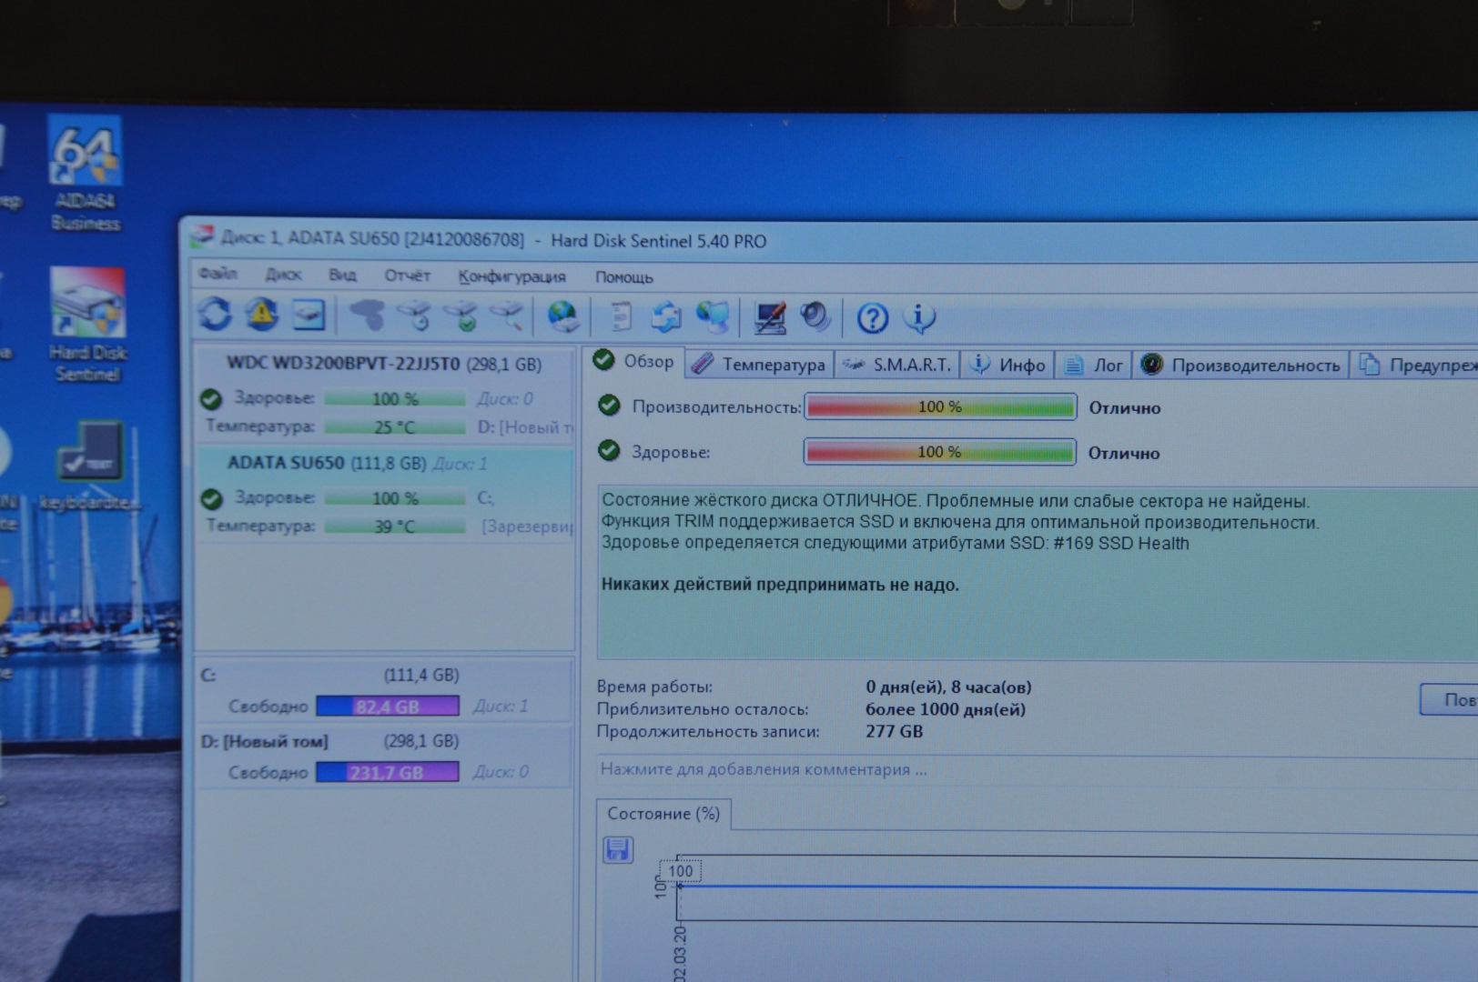This screenshot has height=982, width=1478.
Task: Click the WDC disk health 100 % bar
Action: coord(395,398)
